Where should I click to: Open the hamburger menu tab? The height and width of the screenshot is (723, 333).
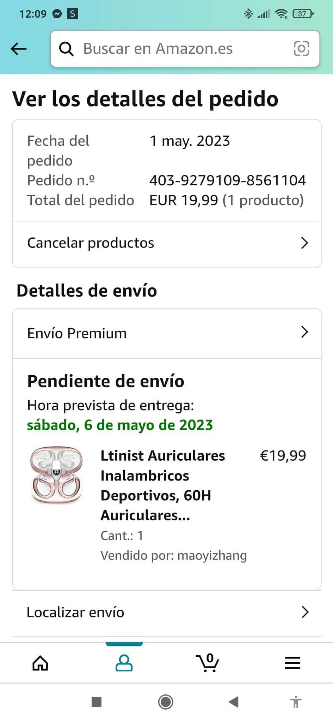[292, 663]
